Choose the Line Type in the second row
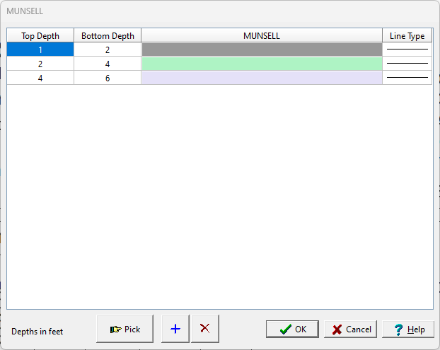Viewport: 440px width, 350px height. click(x=407, y=64)
